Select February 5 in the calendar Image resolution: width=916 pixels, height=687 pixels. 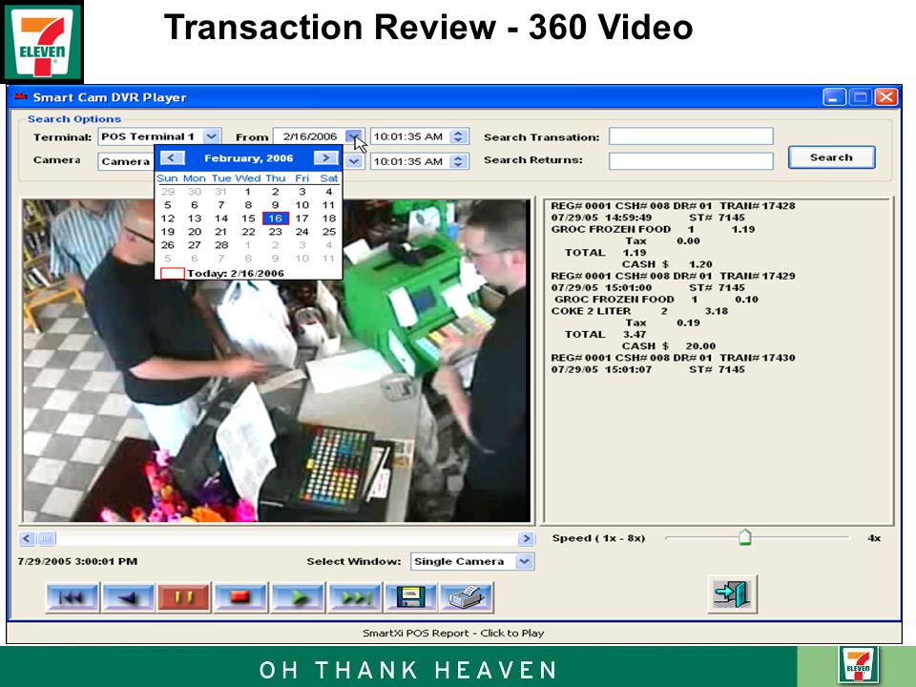(168, 205)
